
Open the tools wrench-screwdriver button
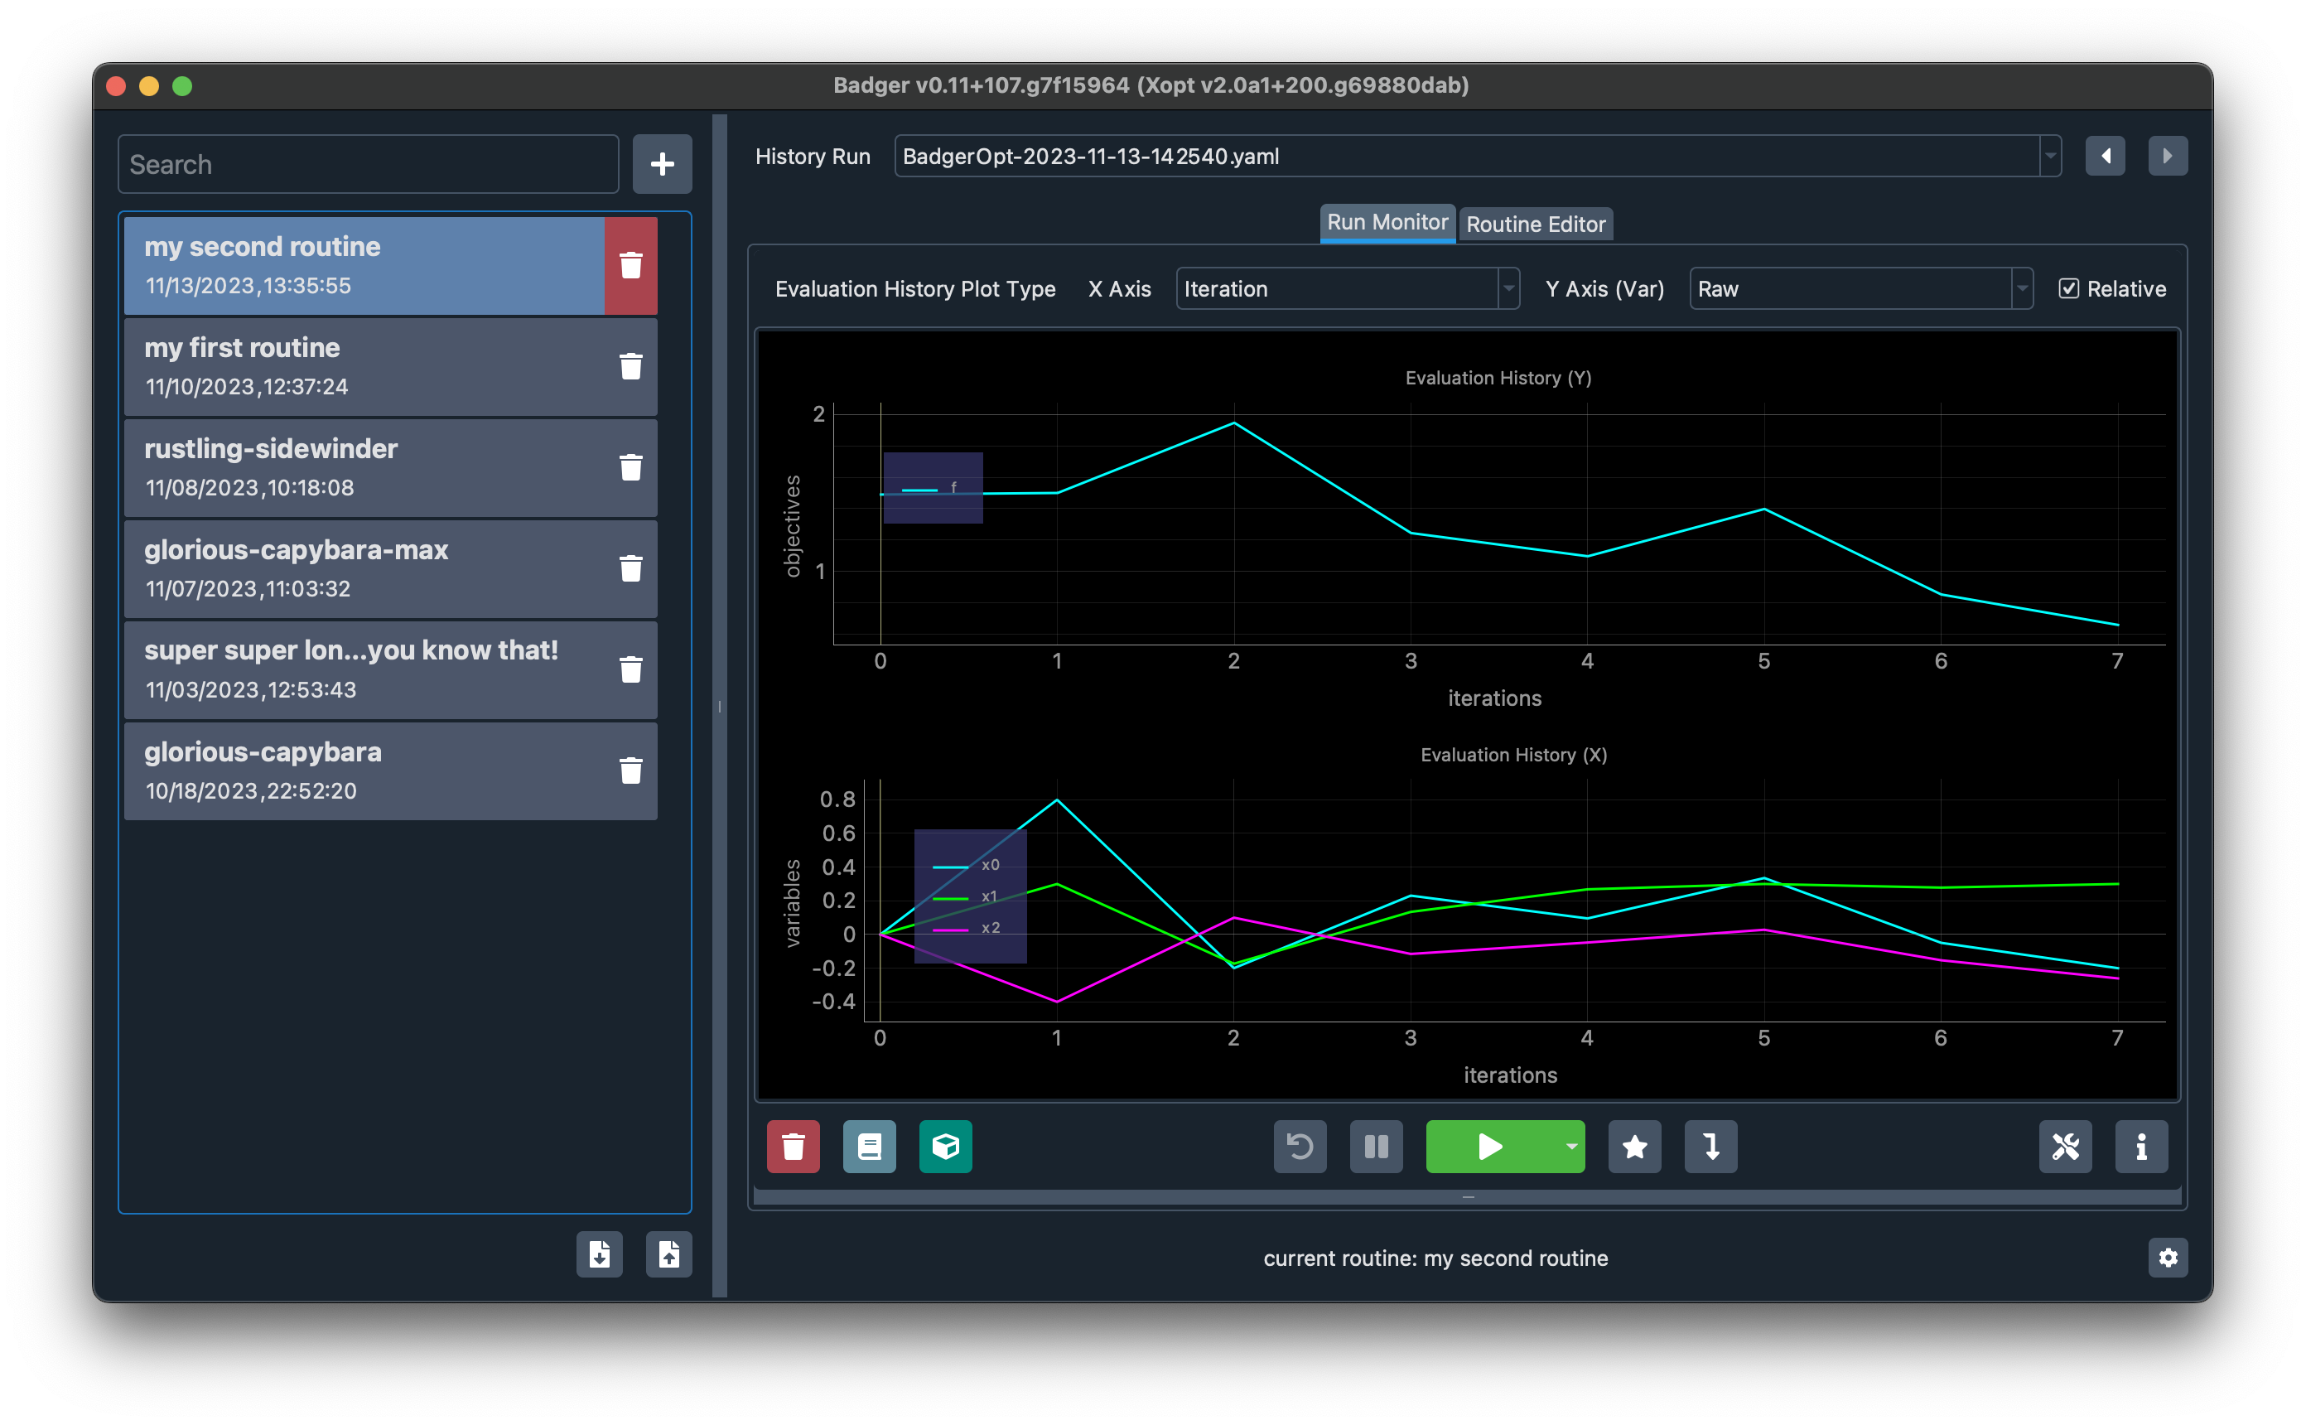coord(2066,1147)
